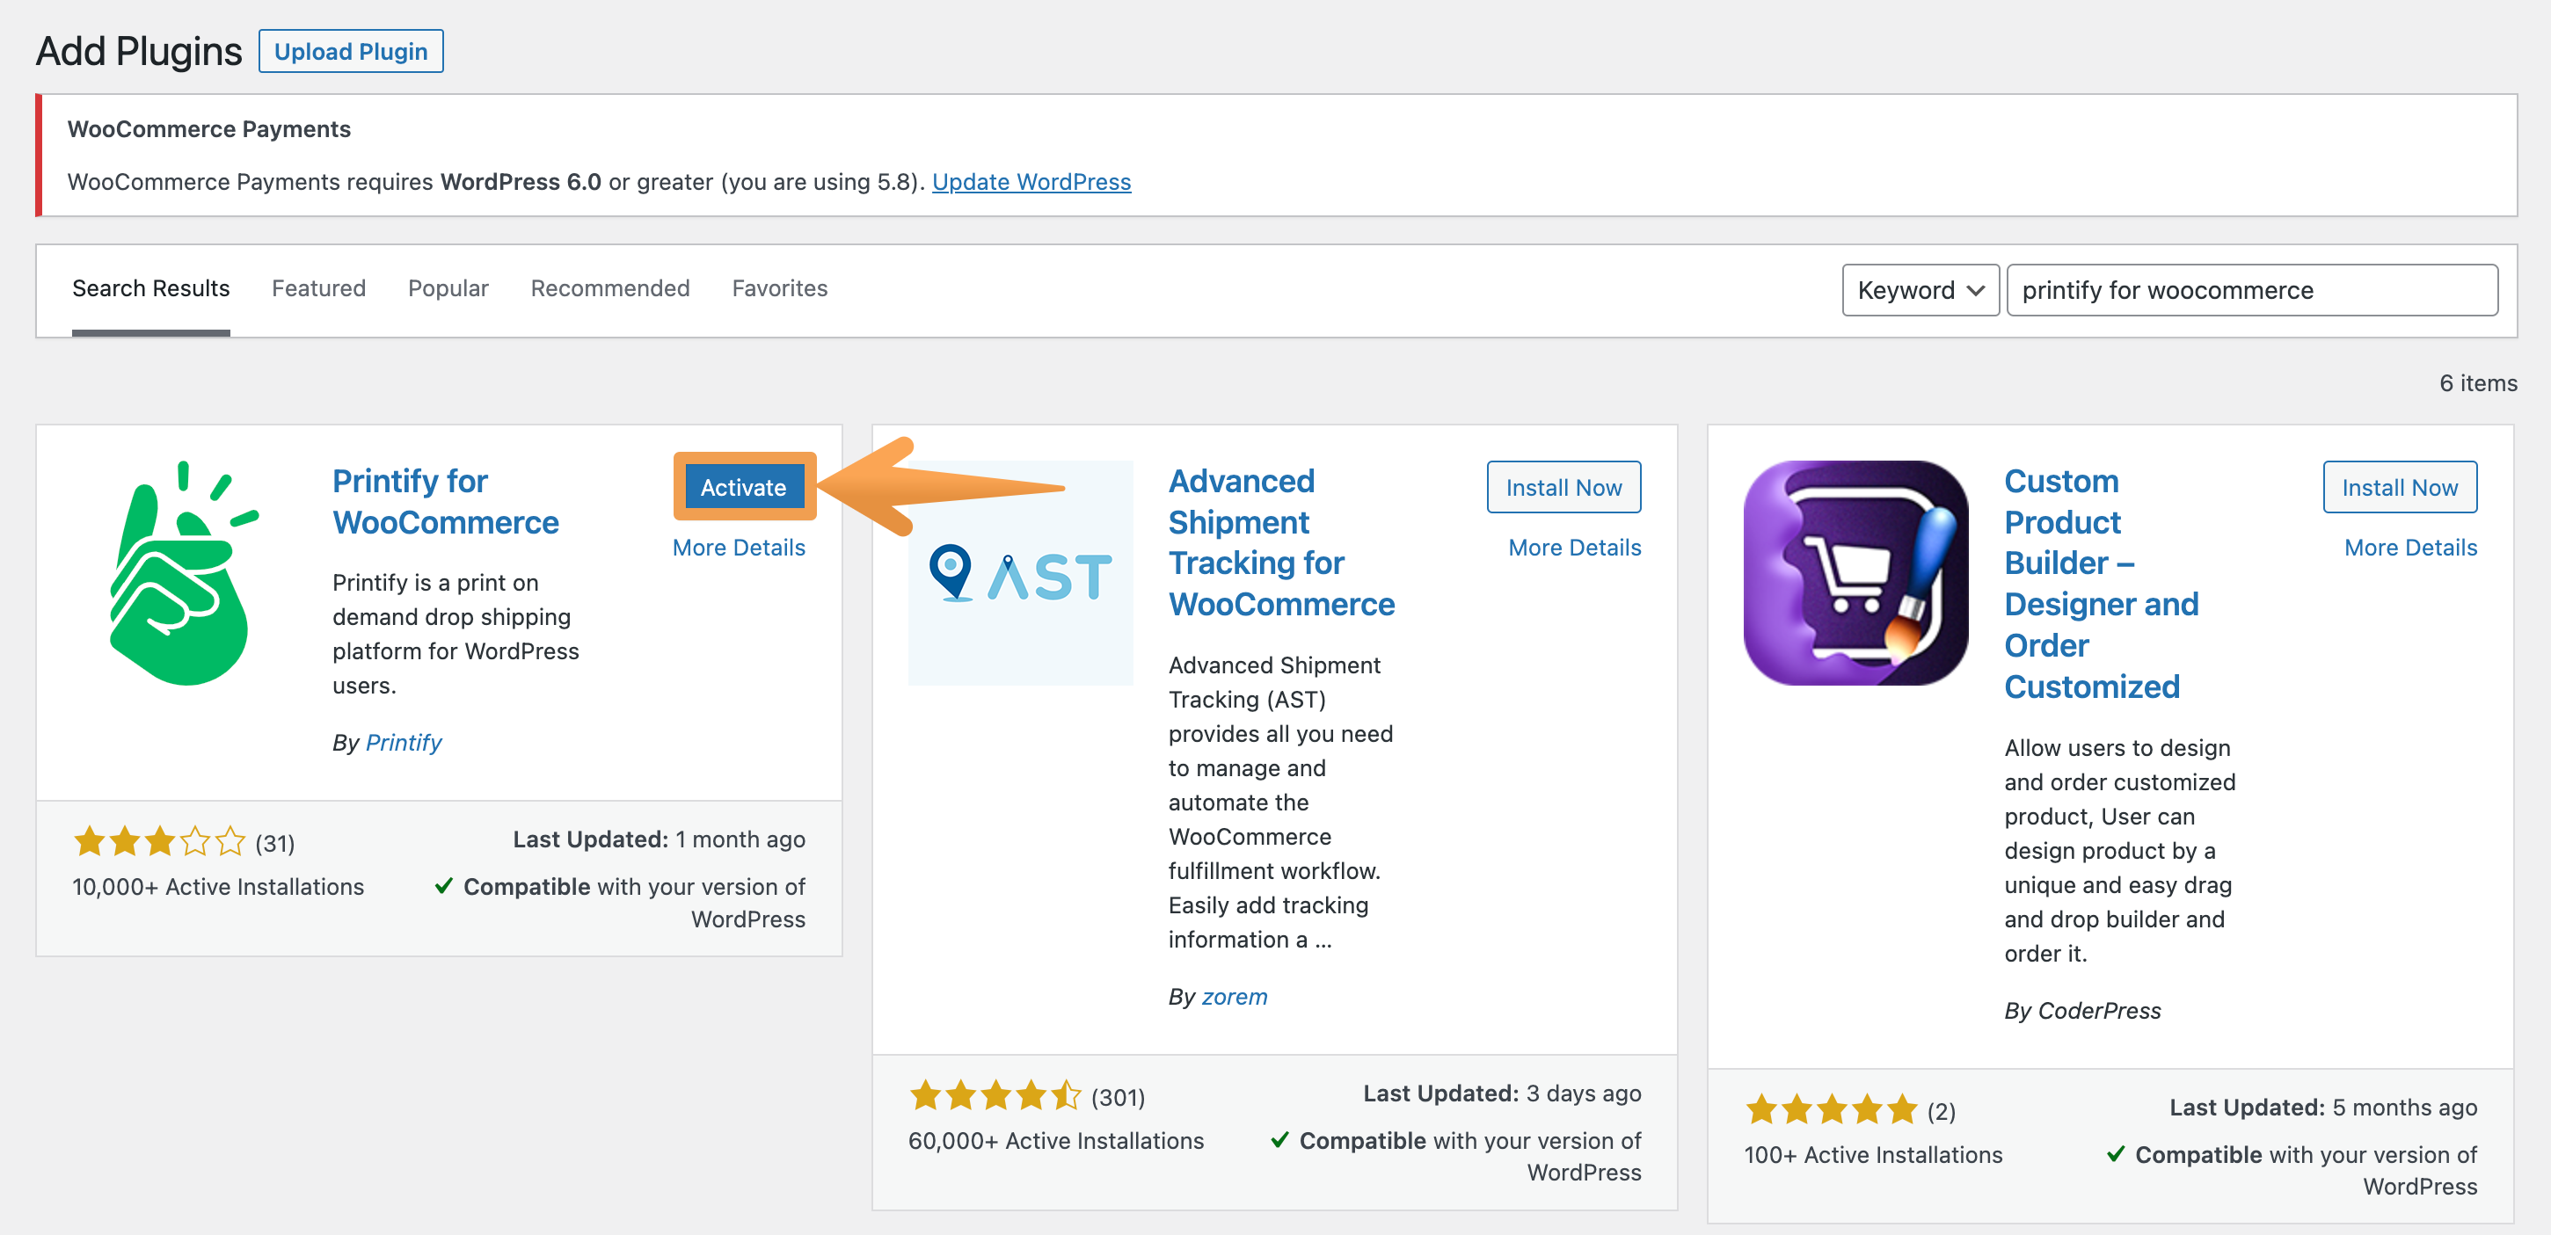Open the Advanced Shipment Tracking for WooCommerce title

click(x=1281, y=542)
